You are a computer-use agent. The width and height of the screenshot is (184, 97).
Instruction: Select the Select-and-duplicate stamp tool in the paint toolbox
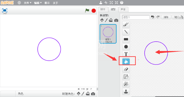click(126, 91)
